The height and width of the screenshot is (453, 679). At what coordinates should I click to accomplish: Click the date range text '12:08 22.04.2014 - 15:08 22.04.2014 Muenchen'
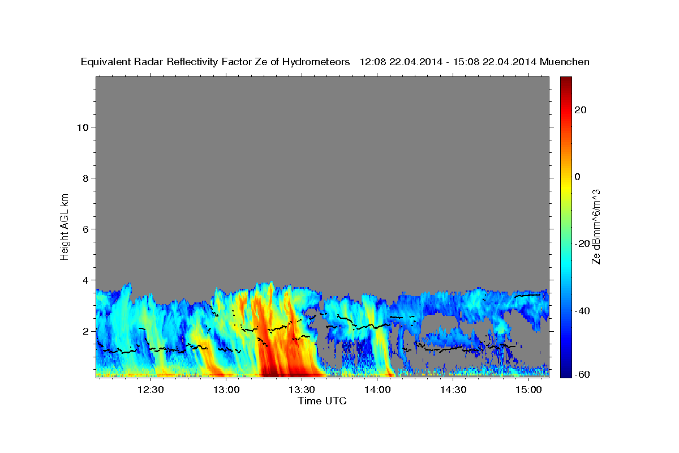pos(475,62)
